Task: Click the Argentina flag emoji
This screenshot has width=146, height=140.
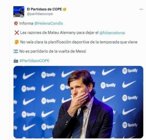Action: click(16, 51)
